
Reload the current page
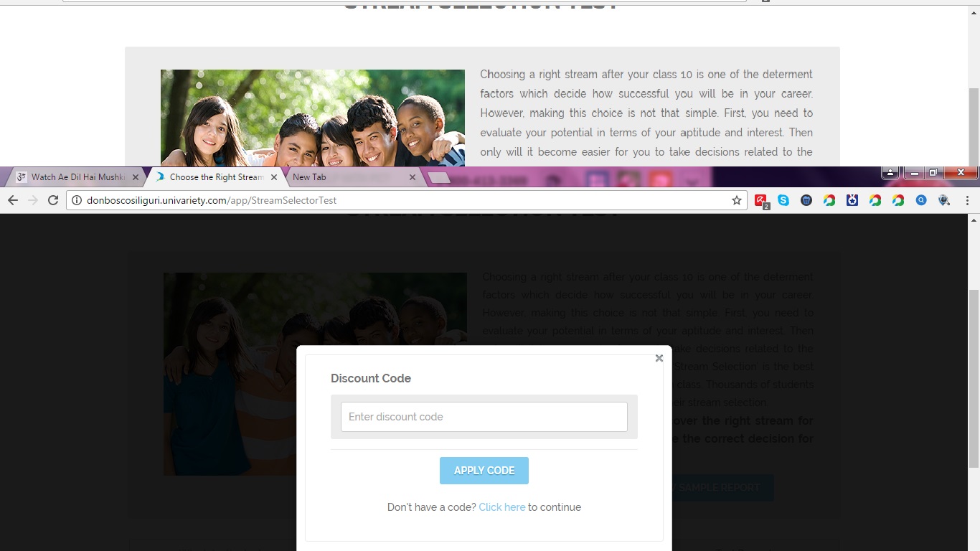click(53, 201)
